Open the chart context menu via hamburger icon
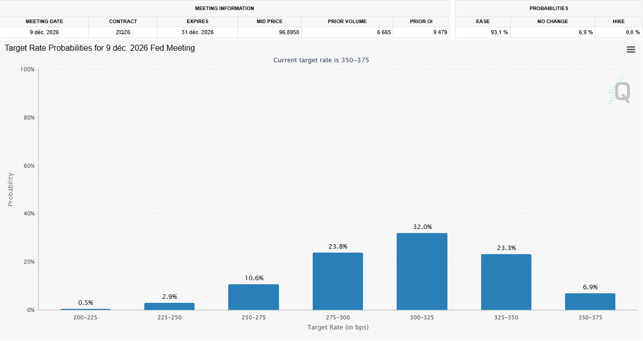Screen dimensions: 643x341 click(x=630, y=49)
